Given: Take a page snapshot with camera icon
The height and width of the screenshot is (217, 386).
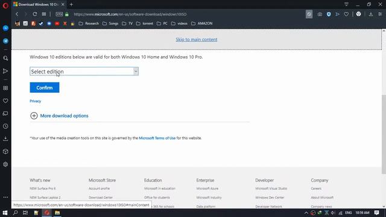Looking at the screenshot, I should point(320,14).
